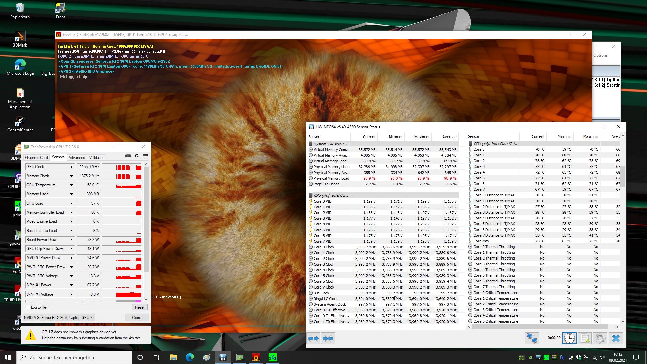Close HWiNFO sensors with blue X icon
647x364 pixels.
pos(616,338)
